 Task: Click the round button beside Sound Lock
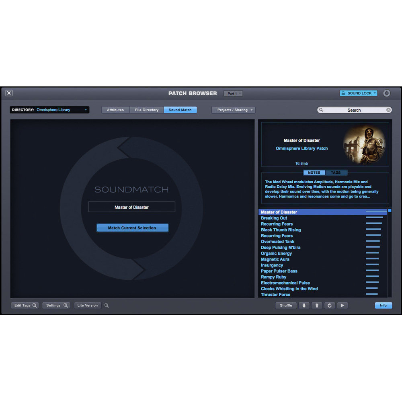coord(386,93)
